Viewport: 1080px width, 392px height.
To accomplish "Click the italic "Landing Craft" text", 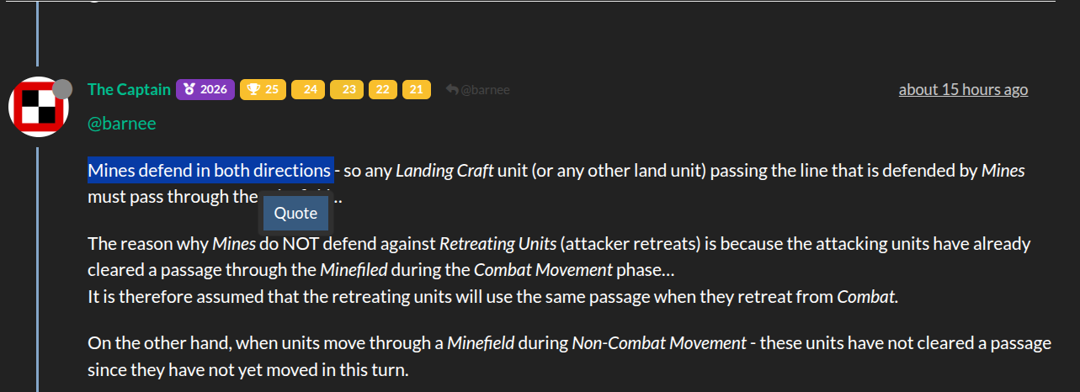I will [444, 171].
